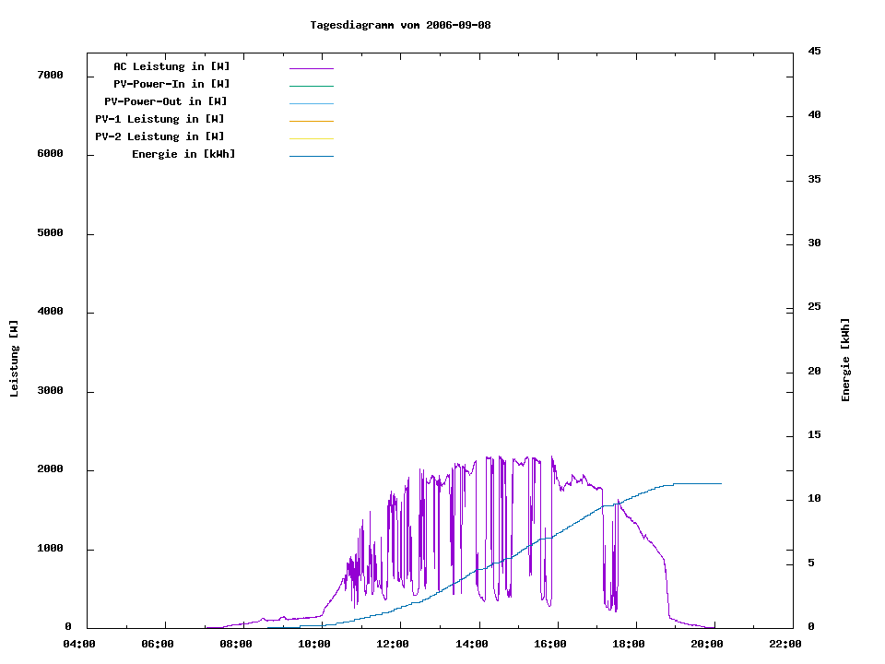Click the PV-1 Leistung legend label
The height and width of the screenshot is (664, 885).
coord(159,119)
